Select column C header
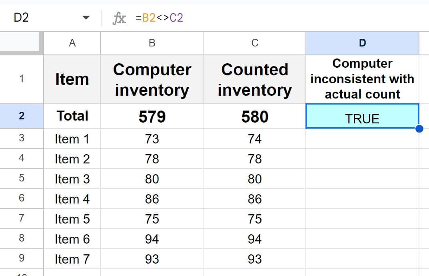Screen dimensions: 429x276 255,43
